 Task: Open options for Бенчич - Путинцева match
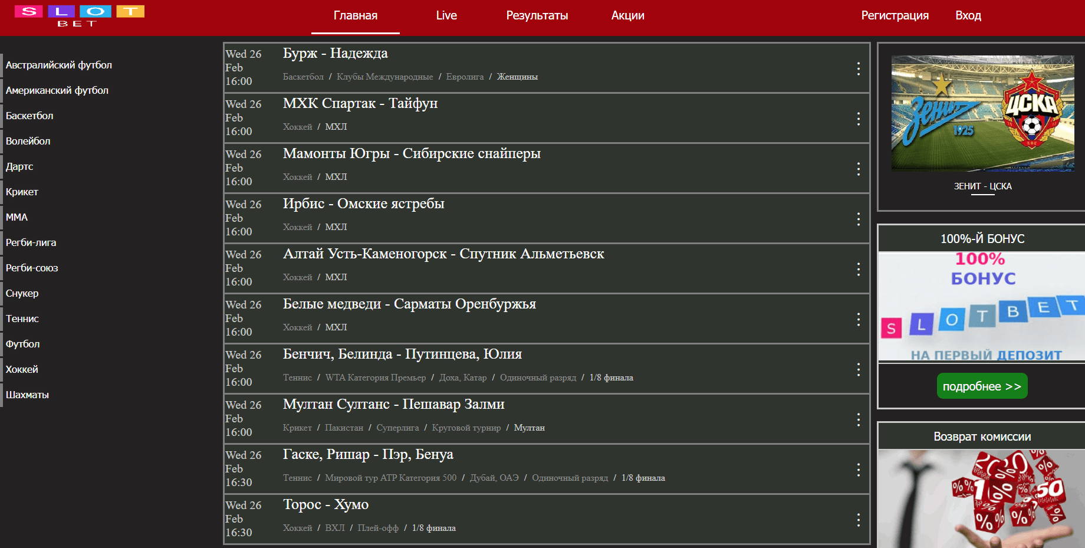click(858, 369)
